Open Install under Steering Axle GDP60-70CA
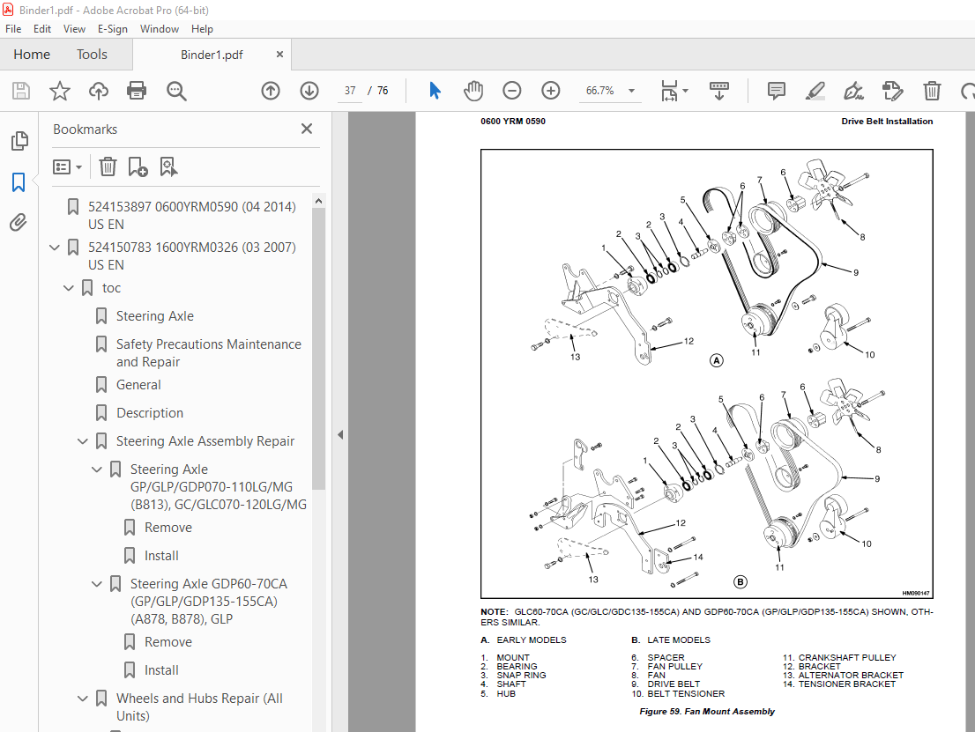This screenshot has height=732, width=975. coord(161,669)
